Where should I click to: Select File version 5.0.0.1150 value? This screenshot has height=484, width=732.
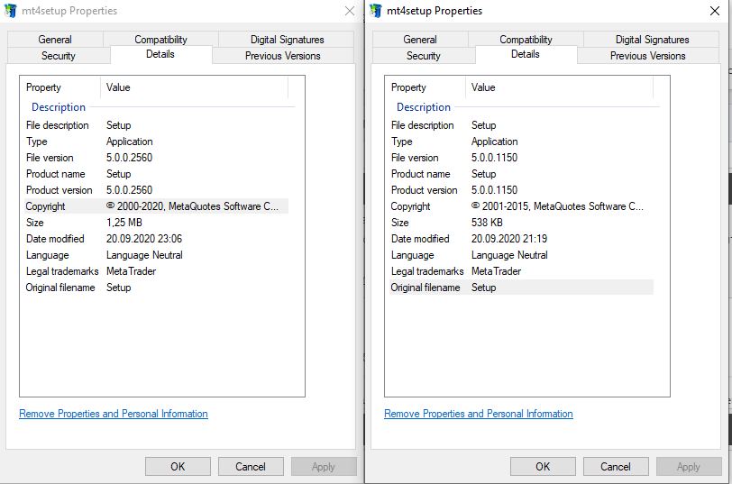(x=494, y=158)
